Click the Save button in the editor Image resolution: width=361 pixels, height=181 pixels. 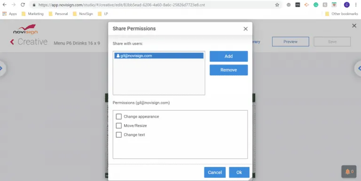tap(332, 42)
